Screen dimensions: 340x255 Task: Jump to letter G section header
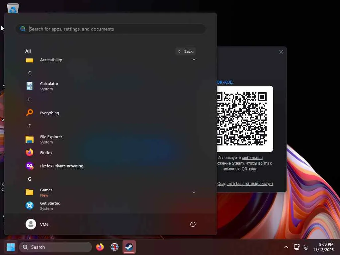[30, 179]
